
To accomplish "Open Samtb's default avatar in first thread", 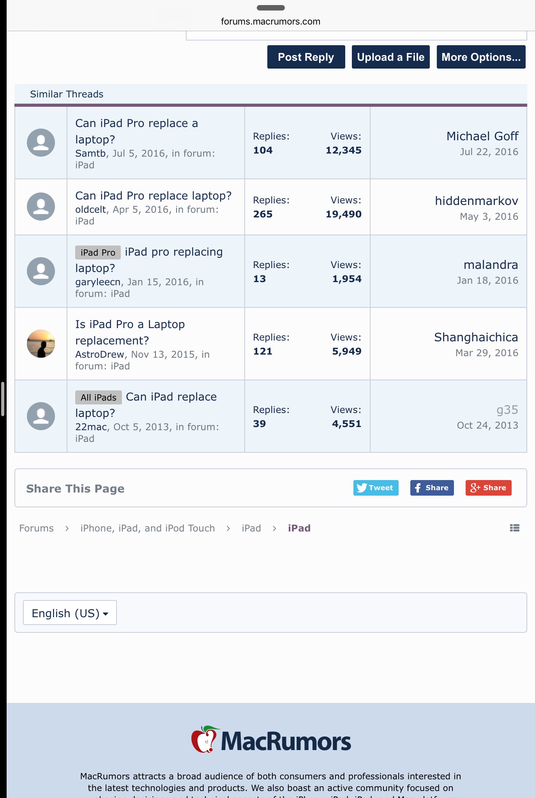I will pyautogui.click(x=41, y=143).
